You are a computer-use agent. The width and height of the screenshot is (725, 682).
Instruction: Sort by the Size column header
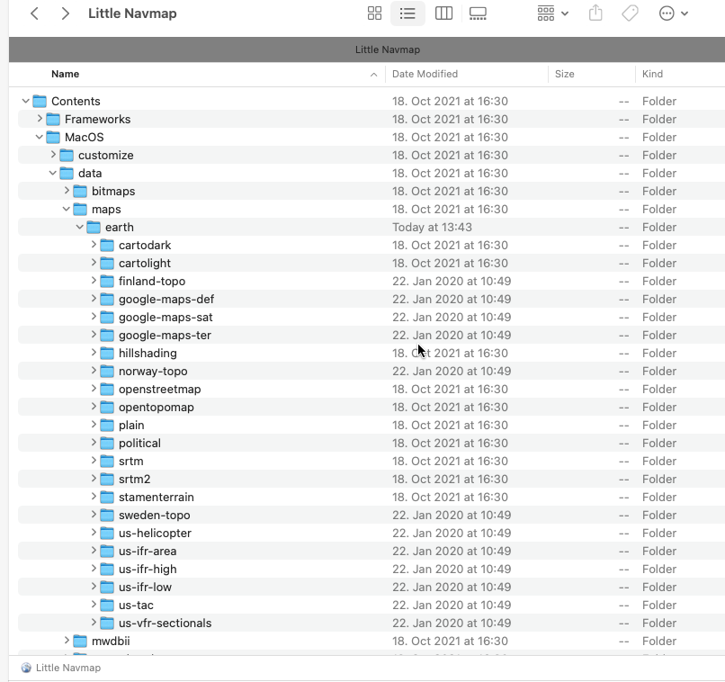pos(565,74)
